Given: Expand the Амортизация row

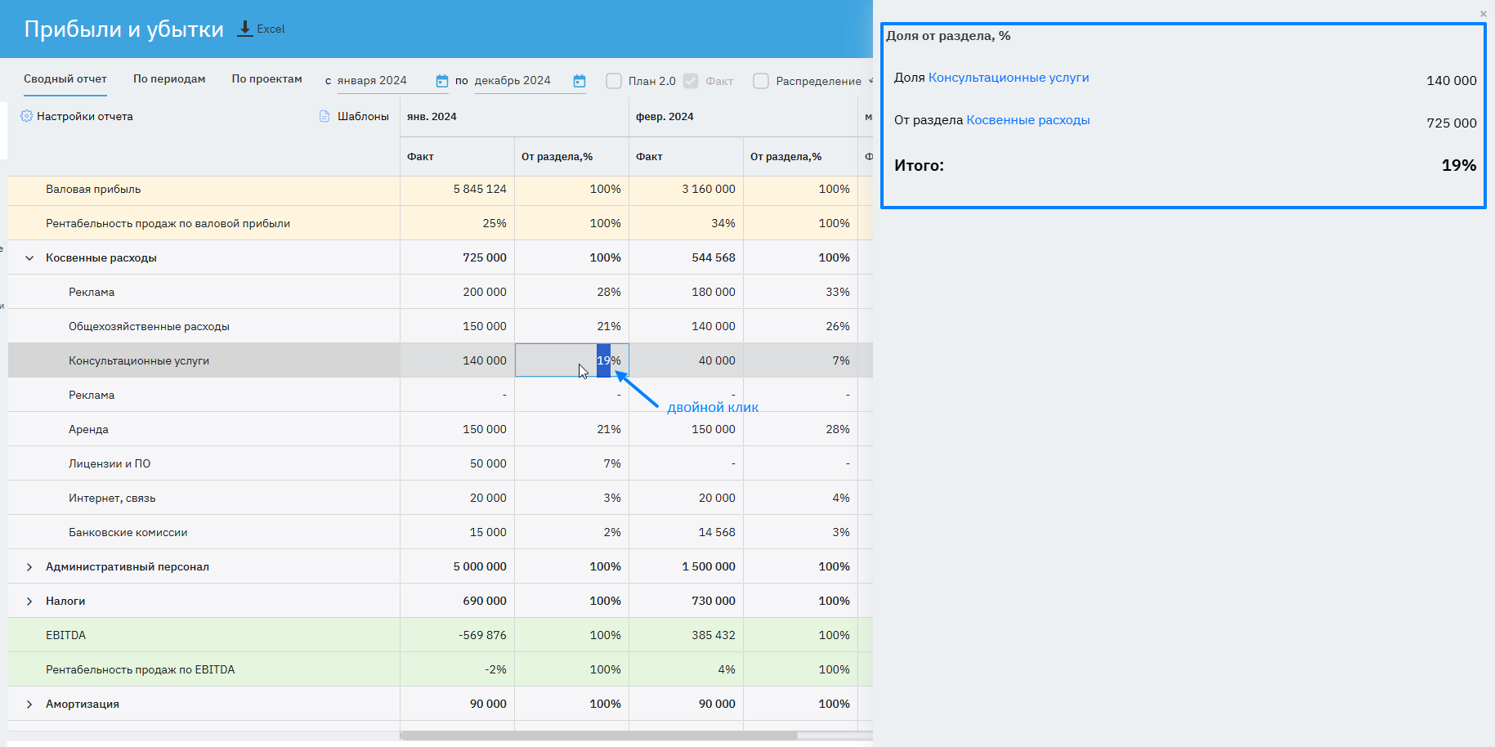Looking at the screenshot, I should click(x=29, y=705).
